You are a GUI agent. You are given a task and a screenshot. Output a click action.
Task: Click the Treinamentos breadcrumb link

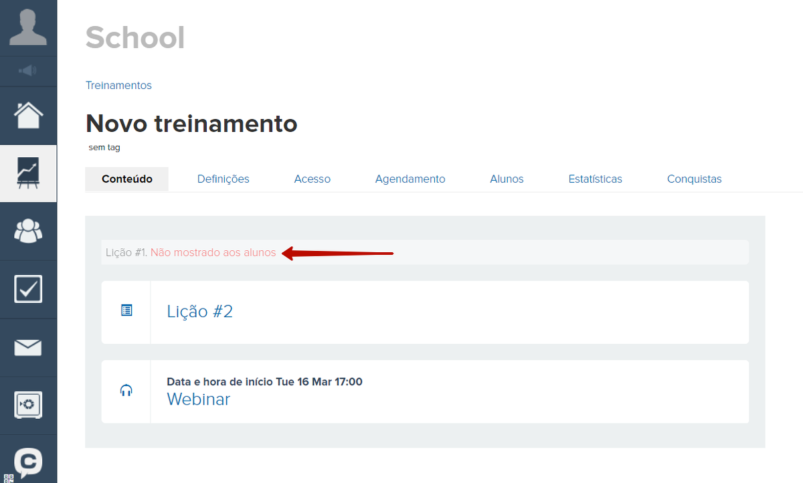coord(118,86)
